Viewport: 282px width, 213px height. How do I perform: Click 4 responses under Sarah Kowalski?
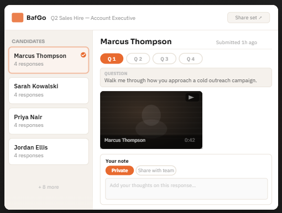click(x=29, y=95)
